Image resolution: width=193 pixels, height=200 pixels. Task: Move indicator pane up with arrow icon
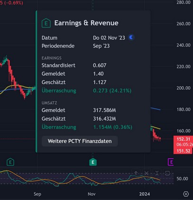point(136,173)
